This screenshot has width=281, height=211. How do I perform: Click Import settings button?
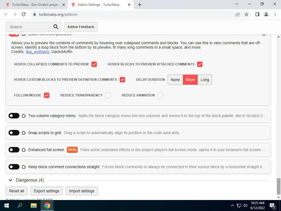[82, 191]
